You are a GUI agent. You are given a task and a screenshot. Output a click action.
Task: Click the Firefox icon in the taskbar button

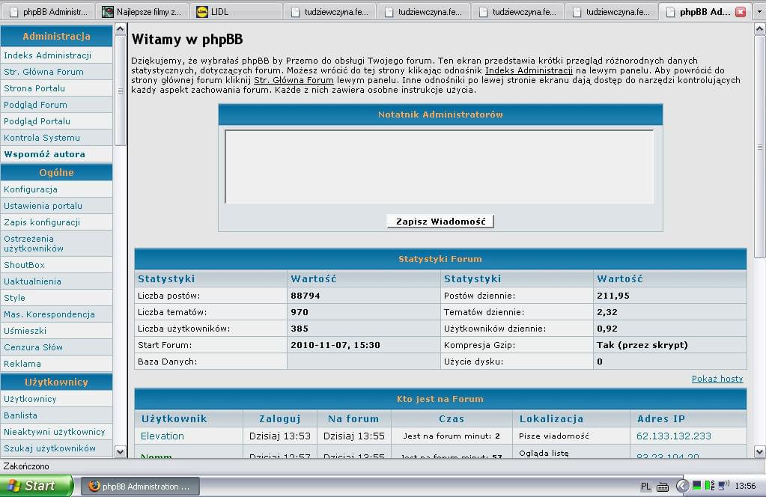click(94, 486)
